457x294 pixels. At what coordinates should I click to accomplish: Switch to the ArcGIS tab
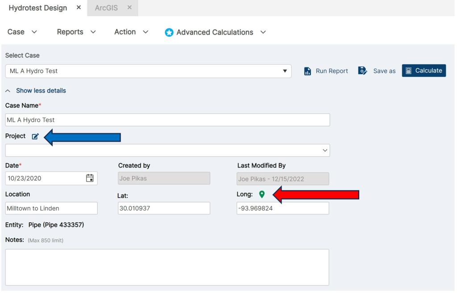tap(112, 8)
